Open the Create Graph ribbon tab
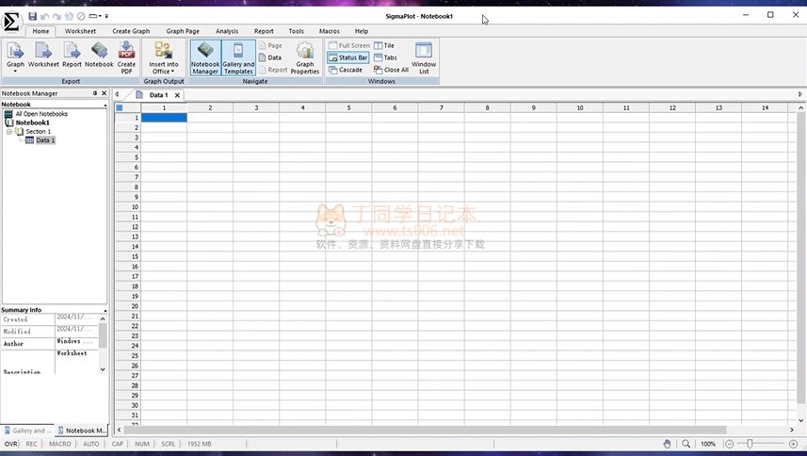The image size is (807, 456). 131,31
